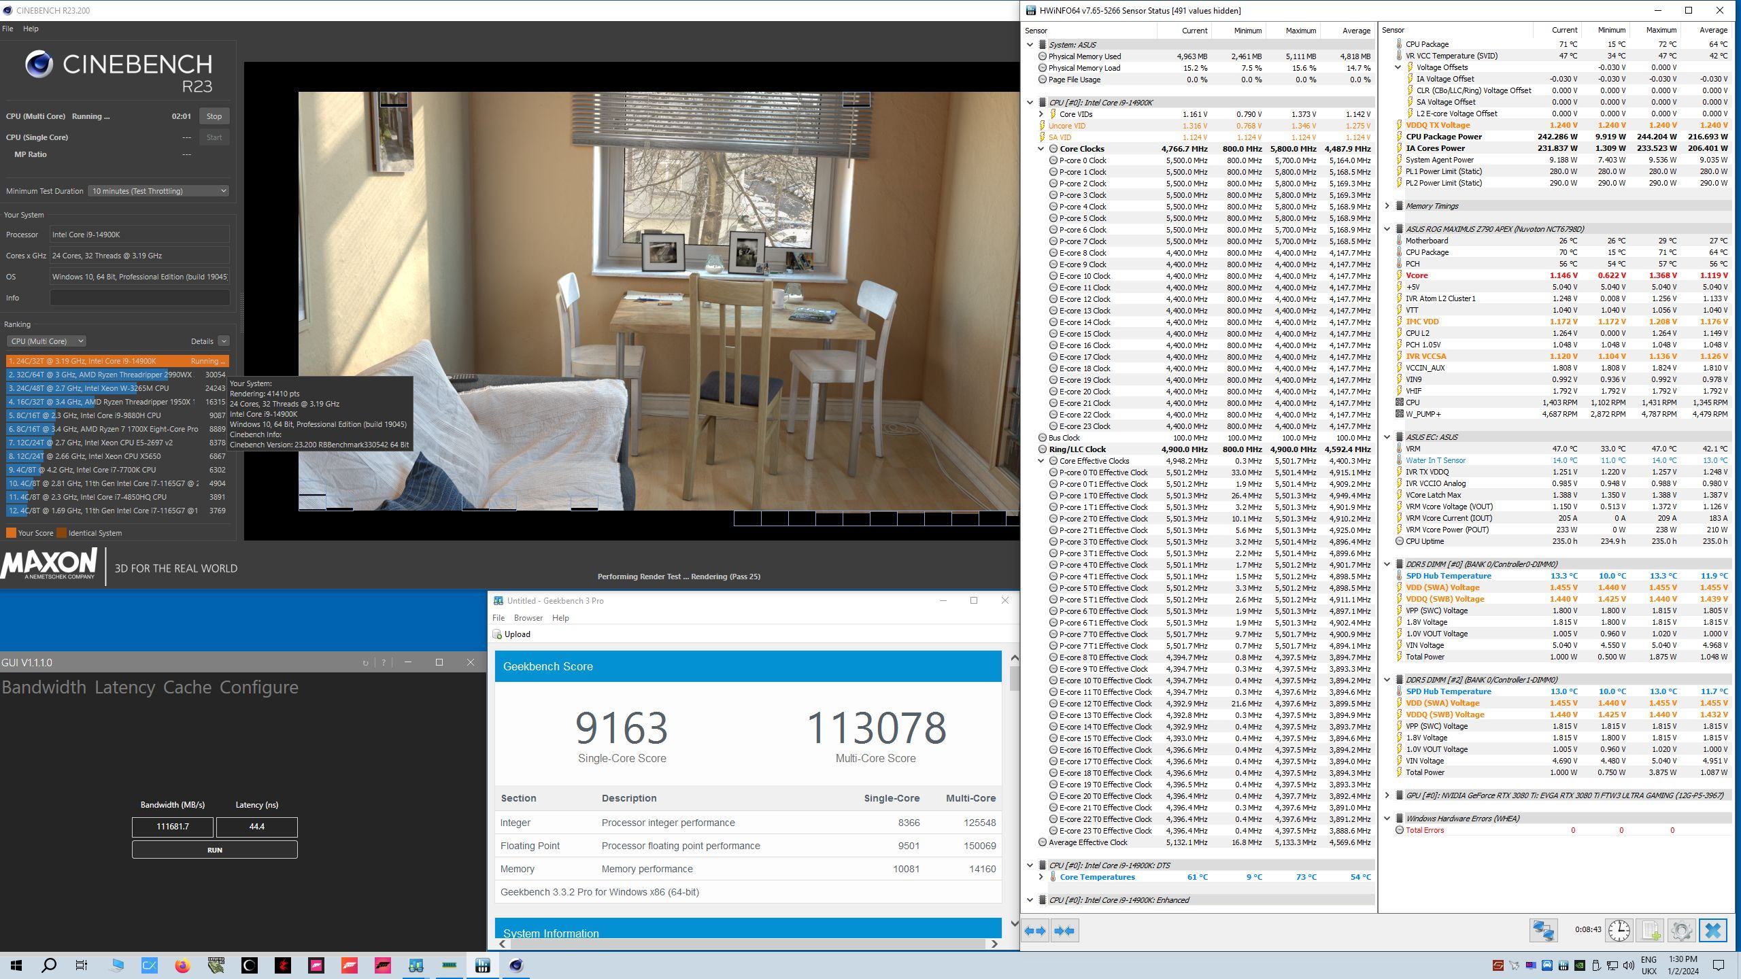
Task: Click HWiNFO shrink layout arrows button
Action: [1065, 931]
